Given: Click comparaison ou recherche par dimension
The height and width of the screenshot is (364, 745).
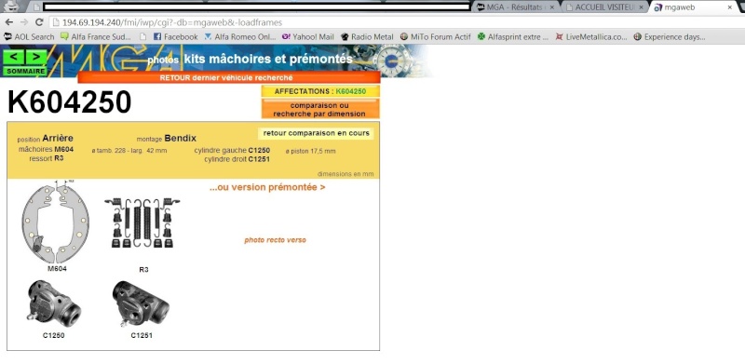Looking at the screenshot, I should (320, 109).
